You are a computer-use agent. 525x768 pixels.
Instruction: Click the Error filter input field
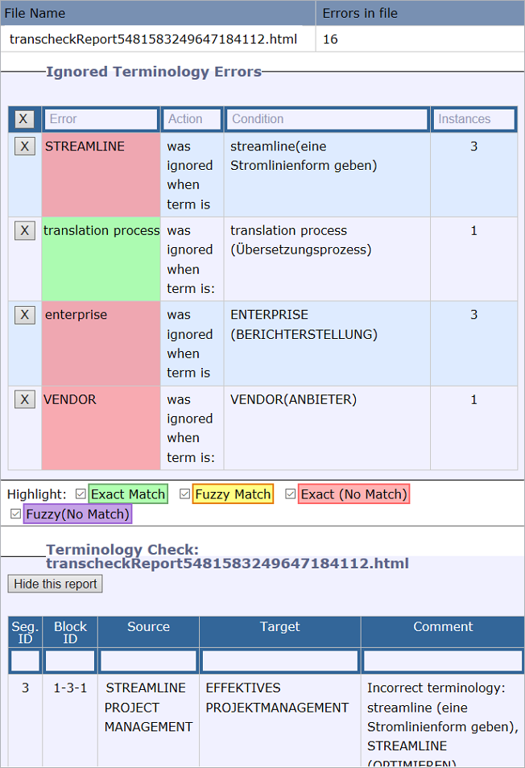tap(101, 119)
